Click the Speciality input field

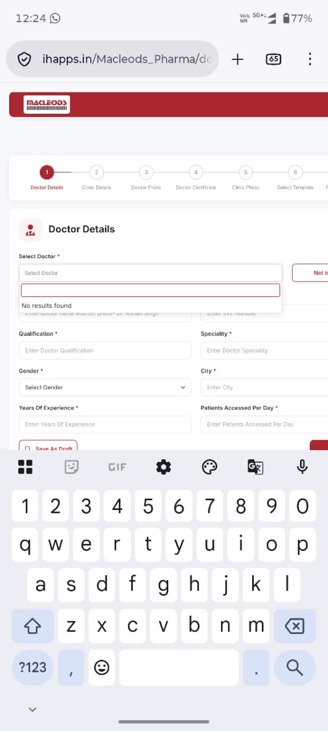coord(264,350)
